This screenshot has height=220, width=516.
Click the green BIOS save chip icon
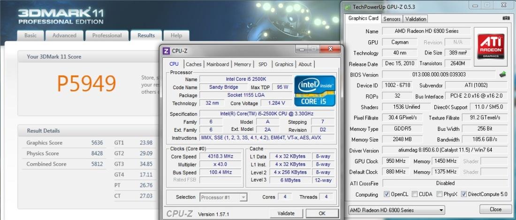(x=502, y=74)
